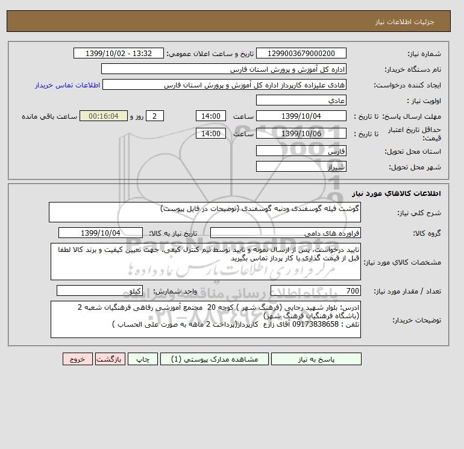Image resolution: width=464 pixels, height=449 pixels.
Task: Click price validity date 1399/10/06
Action: pos(301,133)
